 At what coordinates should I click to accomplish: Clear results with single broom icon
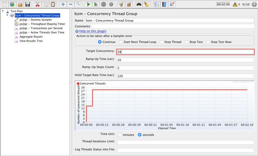tap(121, 4)
